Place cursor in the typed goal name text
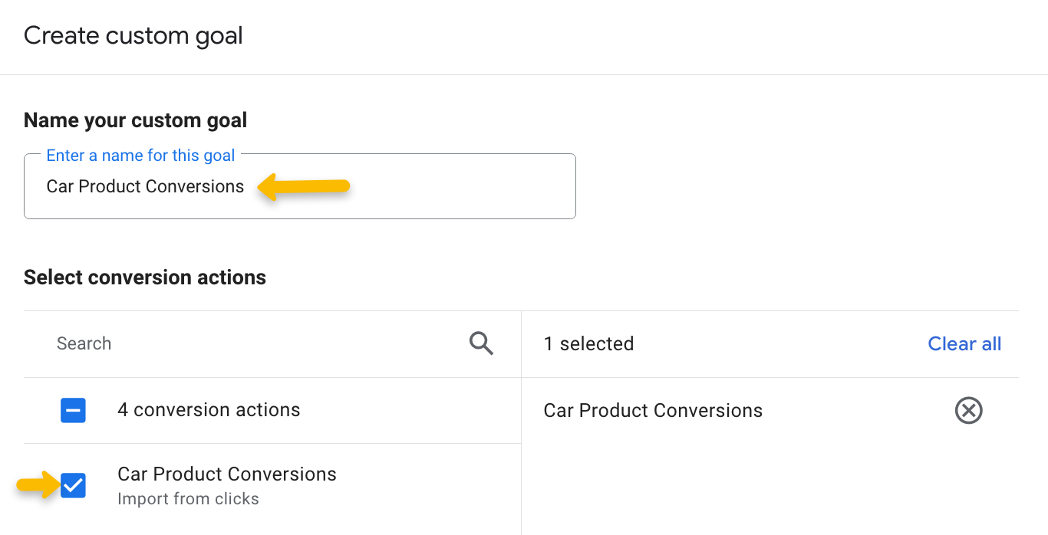This screenshot has height=535, width=1048. tap(145, 187)
